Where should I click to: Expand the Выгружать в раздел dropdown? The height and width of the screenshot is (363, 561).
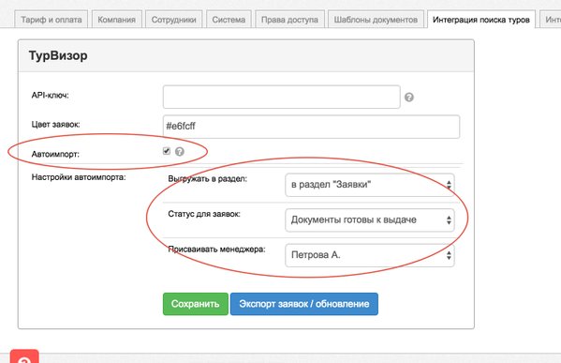(370, 185)
